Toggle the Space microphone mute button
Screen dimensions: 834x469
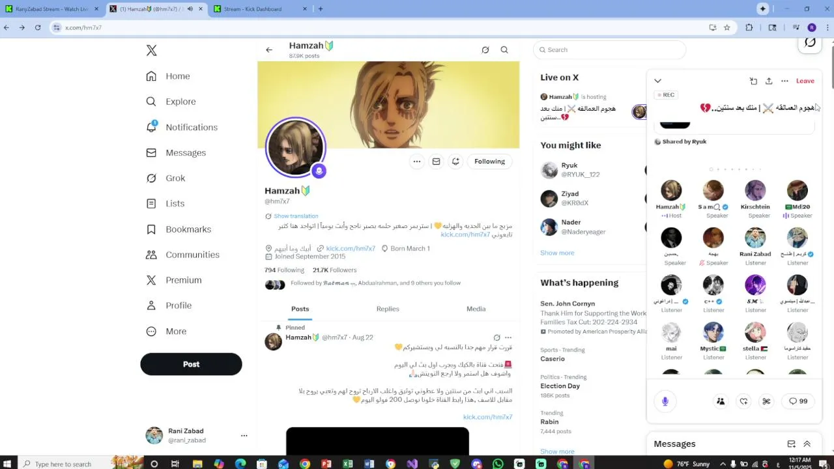pyautogui.click(x=665, y=401)
